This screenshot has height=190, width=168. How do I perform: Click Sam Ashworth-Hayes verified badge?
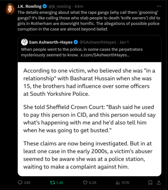pyautogui.click(x=76, y=42)
